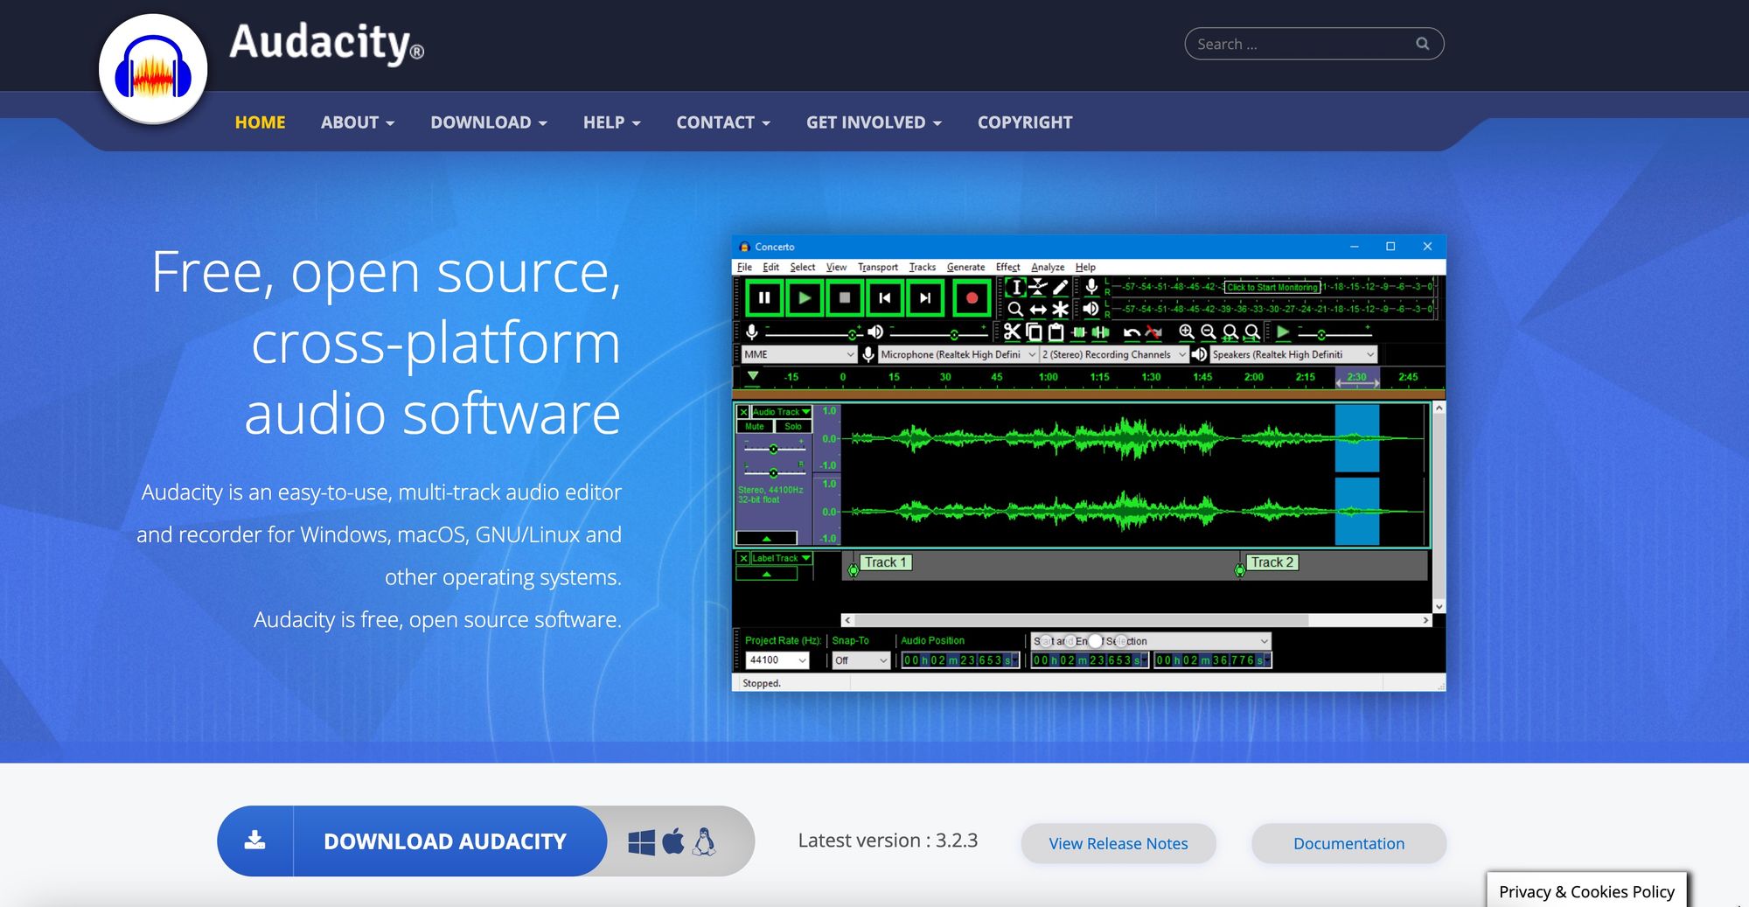This screenshot has height=907, width=1749.
Task: Adjust the playback volume slider
Action: tap(954, 334)
